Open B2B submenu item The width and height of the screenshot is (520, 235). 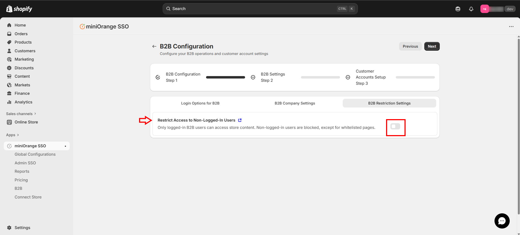click(18, 188)
